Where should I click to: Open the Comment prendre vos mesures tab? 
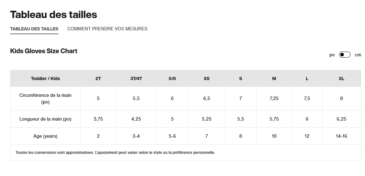[x=107, y=29]
